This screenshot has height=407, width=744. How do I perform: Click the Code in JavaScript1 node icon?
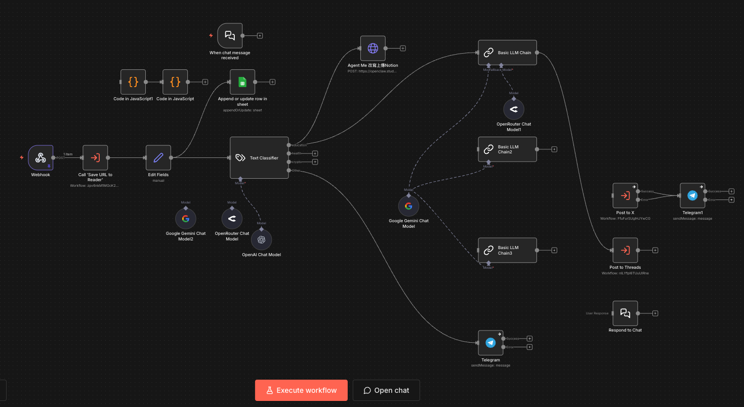[133, 82]
